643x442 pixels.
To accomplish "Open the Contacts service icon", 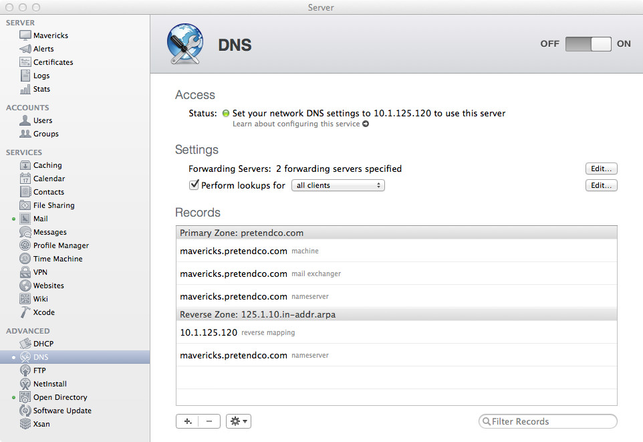I will click(25, 192).
